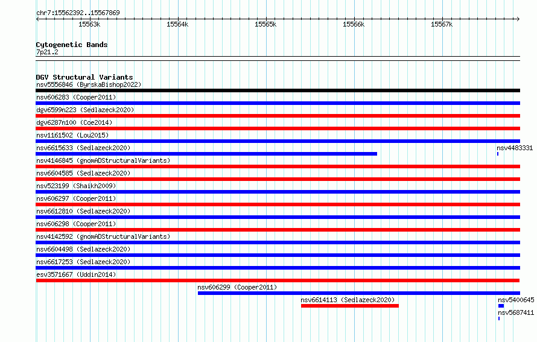Click the chr7:15562392..15567869 region label
This screenshot has height=342, width=537.
click(78, 13)
